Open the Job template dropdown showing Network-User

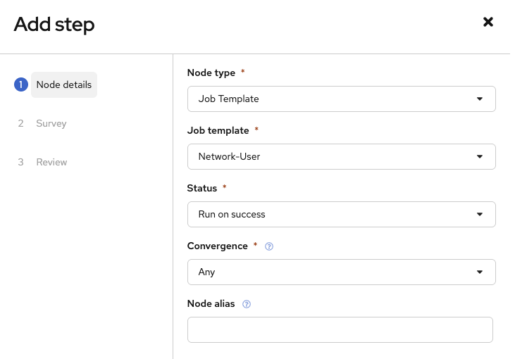341,156
